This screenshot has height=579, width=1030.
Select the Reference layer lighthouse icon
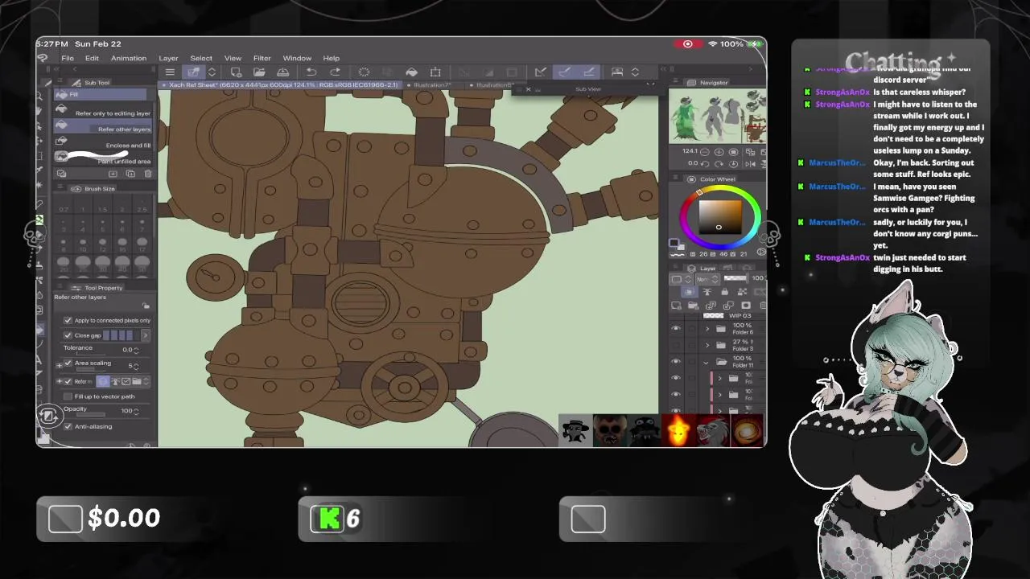(115, 381)
